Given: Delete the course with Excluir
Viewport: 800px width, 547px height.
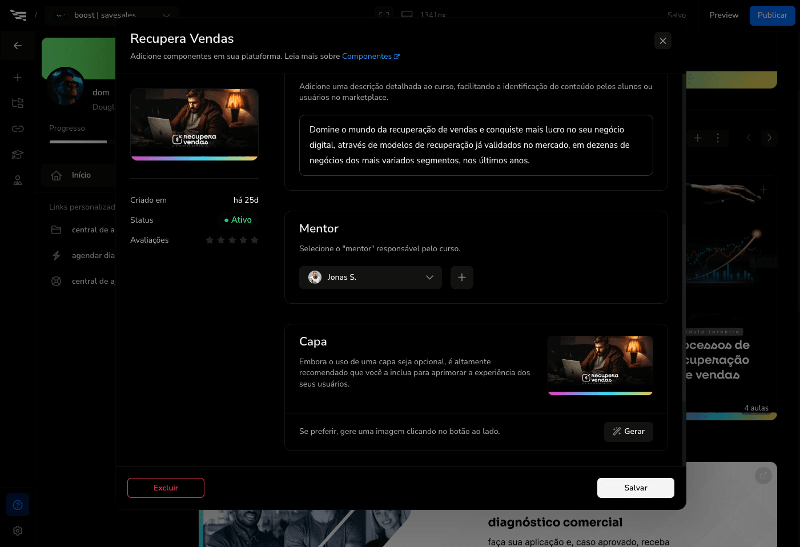Looking at the screenshot, I should point(166,488).
